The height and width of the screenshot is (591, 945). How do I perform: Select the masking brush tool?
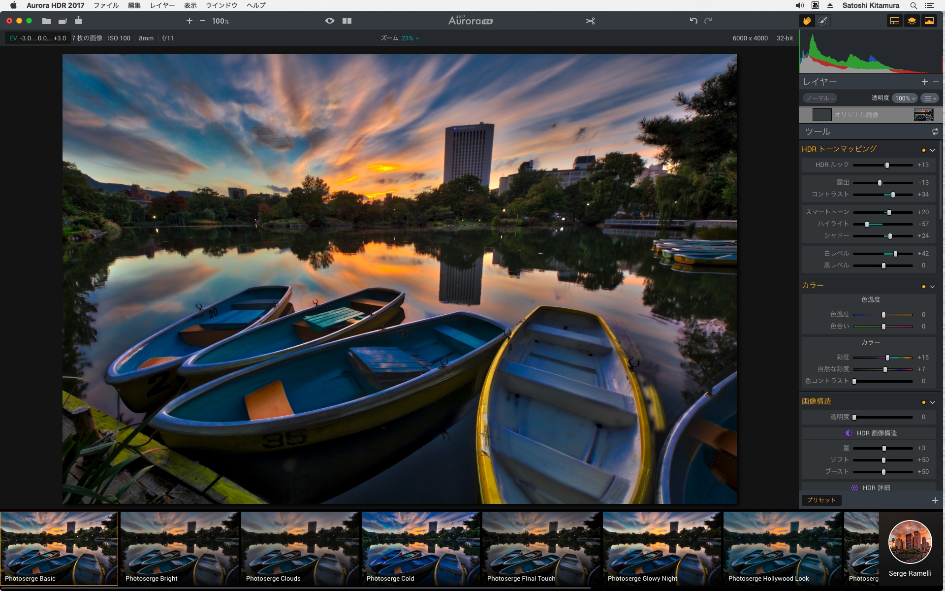pyautogui.click(x=822, y=21)
